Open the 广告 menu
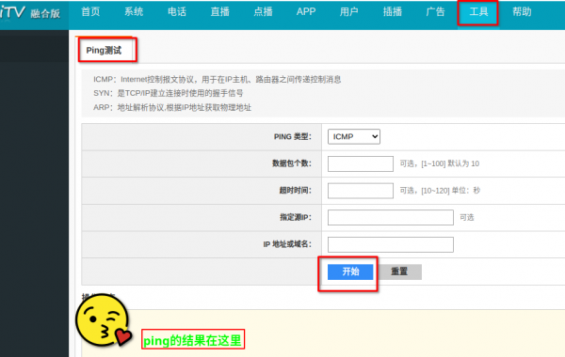 click(x=435, y=12)
